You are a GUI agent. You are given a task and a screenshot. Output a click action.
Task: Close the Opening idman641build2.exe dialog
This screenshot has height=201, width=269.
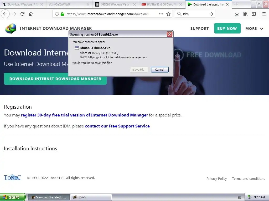click(169, 34)
